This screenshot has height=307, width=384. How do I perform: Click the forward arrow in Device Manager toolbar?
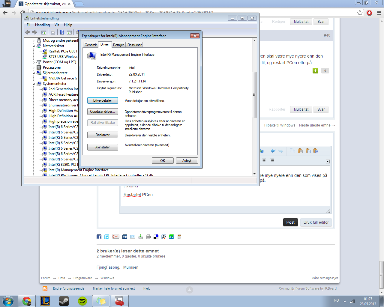(34, 32)
